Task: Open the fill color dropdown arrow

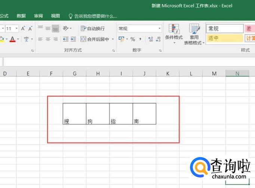Action: coord(7,39)
